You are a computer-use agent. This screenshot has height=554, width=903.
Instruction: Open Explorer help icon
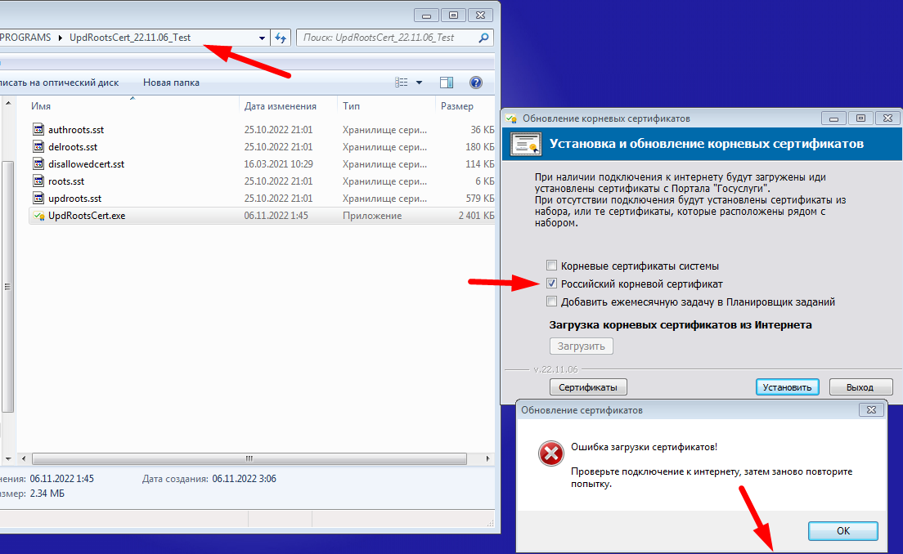pyautogui.click(x=476, y=83)
